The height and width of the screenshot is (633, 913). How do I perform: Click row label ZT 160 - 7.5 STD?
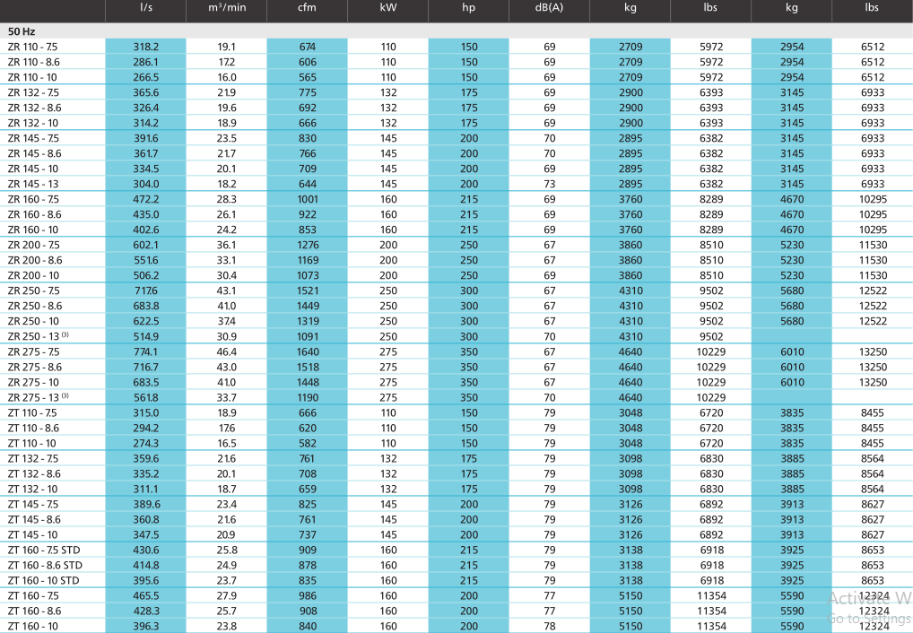(44, 550)
